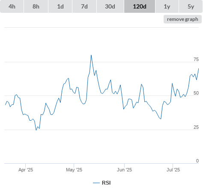Click the 75 value axis label
This screenshot has width=203, height=194.
tap(196, 59)
